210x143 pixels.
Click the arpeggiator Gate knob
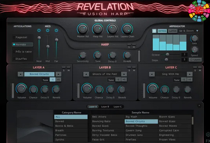pos(194,39)
